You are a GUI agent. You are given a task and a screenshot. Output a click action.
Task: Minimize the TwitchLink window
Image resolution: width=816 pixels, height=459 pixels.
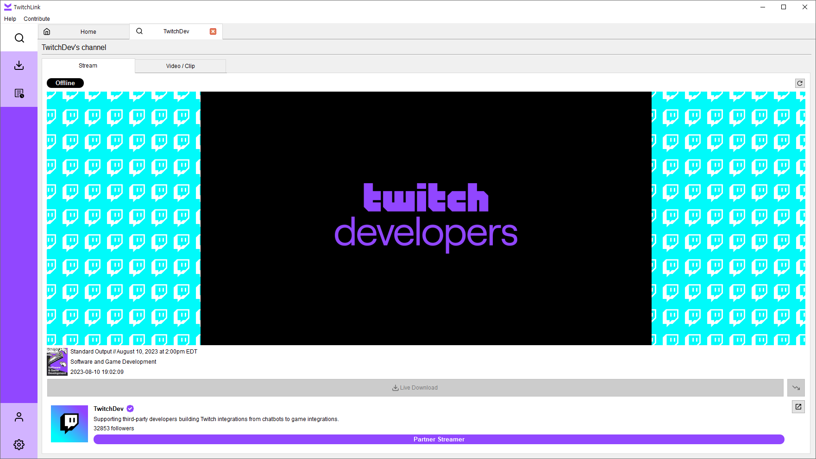pyautogui.click(x=763, y=7)
